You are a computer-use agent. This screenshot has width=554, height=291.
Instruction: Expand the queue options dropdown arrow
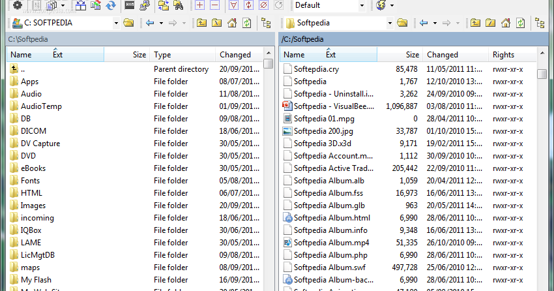point(63,5)
